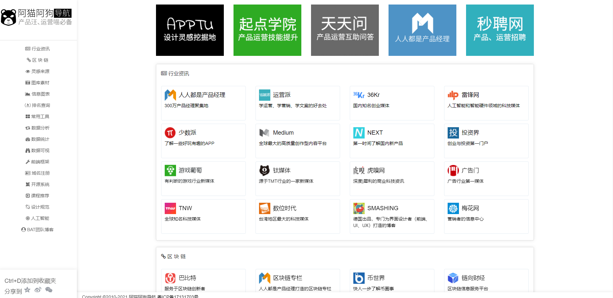Click the 虎嗅网 tiger logo
Viewport: 613px width, 298px height.
coord(358,170)
